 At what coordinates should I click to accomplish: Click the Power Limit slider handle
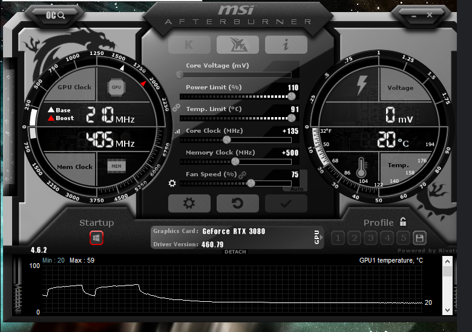tap(292, 97)
